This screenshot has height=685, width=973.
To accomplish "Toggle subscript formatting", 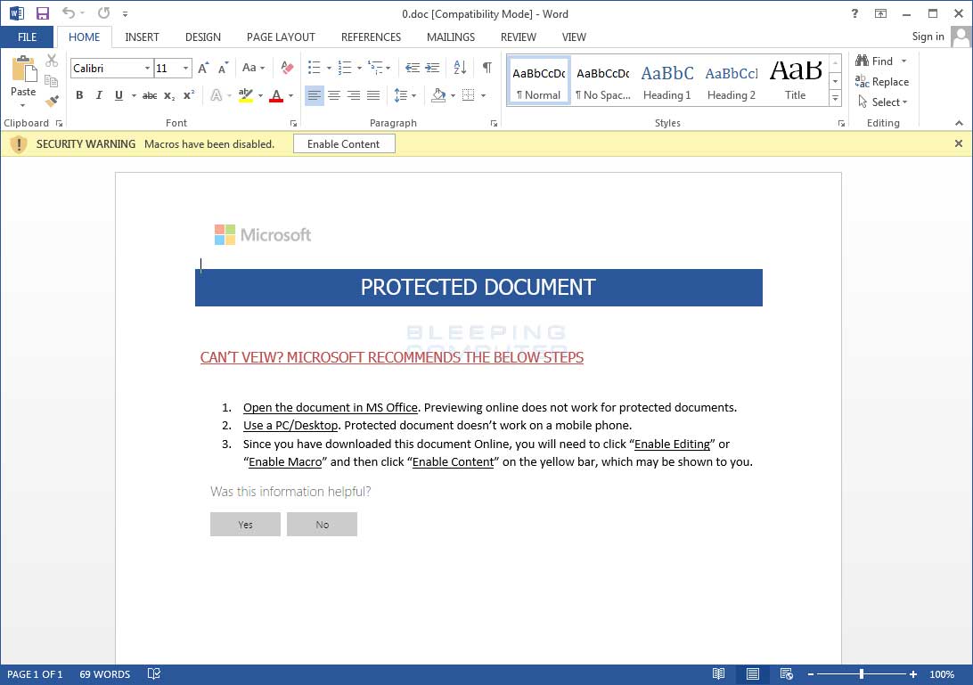I will coord(169,95).
